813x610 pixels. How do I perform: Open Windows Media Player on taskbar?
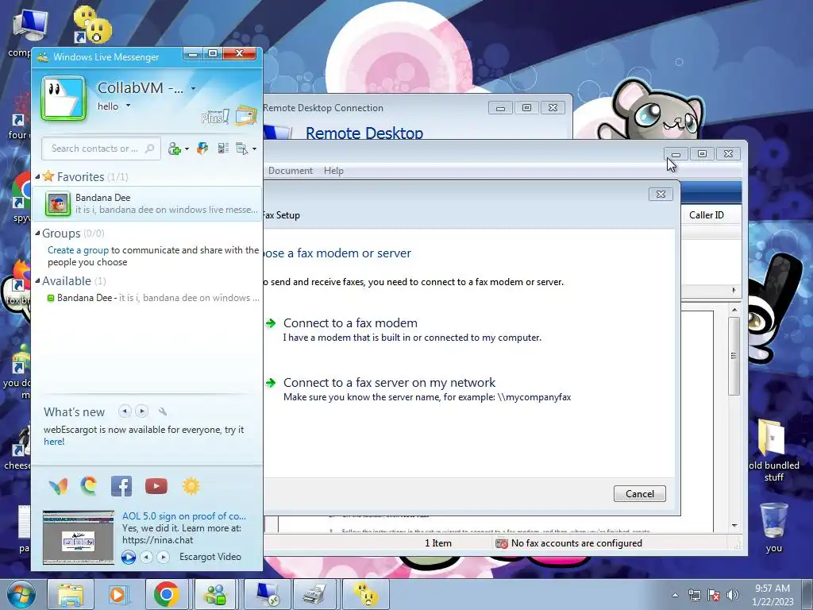pos(118,594)
